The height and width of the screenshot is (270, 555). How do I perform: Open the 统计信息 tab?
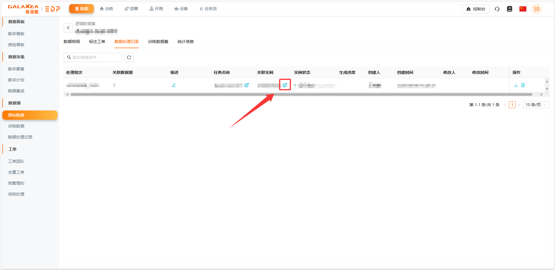[x=185, y=42]
